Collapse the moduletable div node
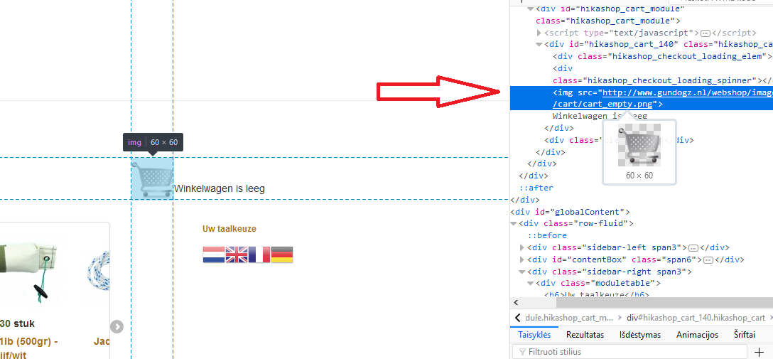The width and height of the screenshot is (773, 359). click(x=531, y=284)
